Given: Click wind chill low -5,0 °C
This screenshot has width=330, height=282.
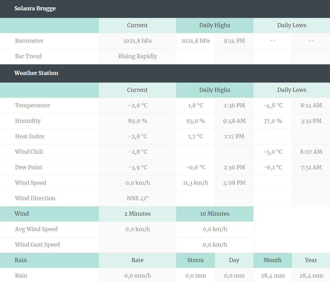Looking at the screenshot, I should coord(273,152).
